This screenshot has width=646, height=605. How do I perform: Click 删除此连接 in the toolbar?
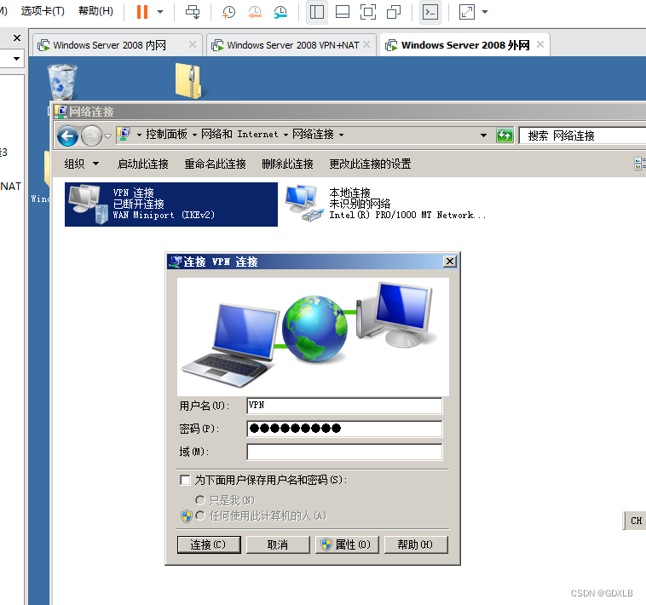(287, 164)
